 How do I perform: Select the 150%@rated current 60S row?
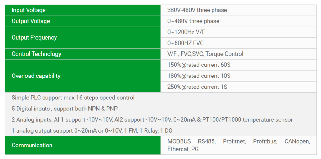click(199, 65)
